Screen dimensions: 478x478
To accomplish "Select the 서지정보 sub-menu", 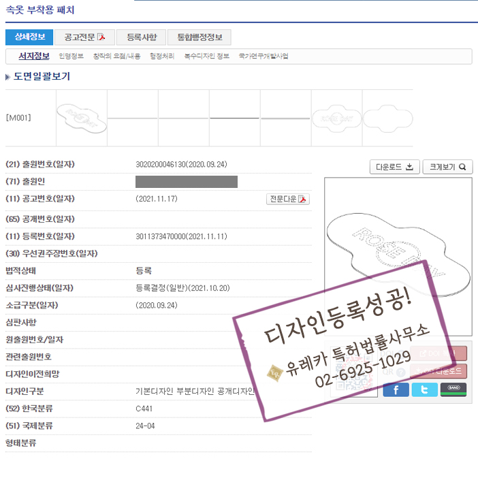I will [34, 56].
